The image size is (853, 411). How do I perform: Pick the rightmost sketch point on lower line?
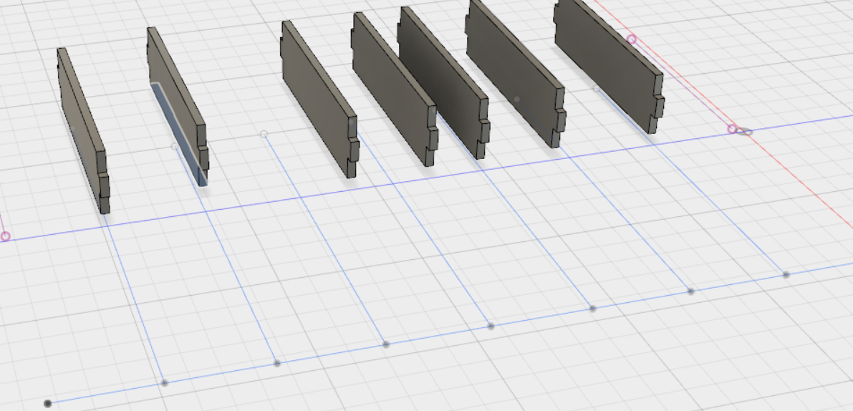tap(786, 274)
